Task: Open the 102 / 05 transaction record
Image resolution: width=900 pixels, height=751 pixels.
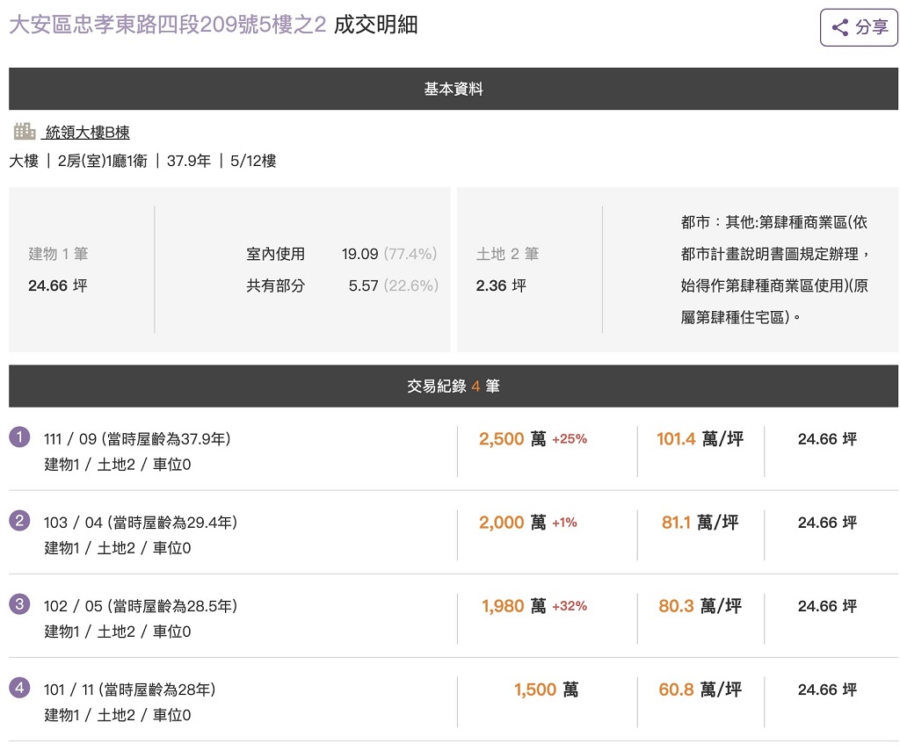Action: click(141, 606)
